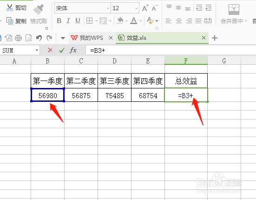Apply cell borders icon
The height and width of the screenshot is (200, 256).
[89, 21]
